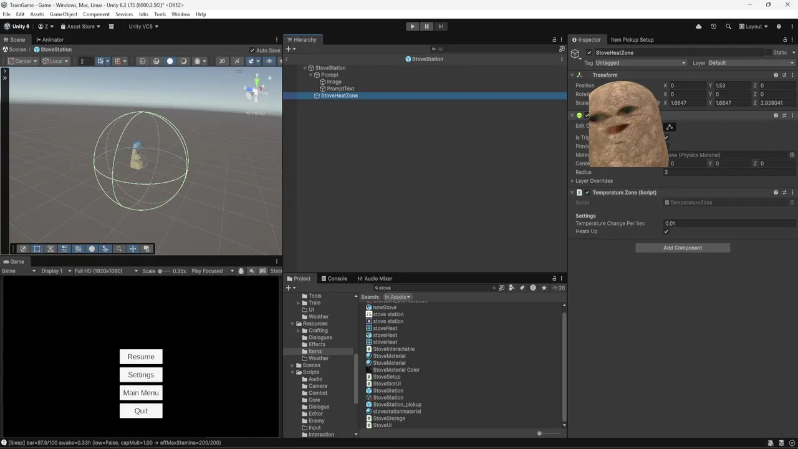This screenshot has width=798, height=449.
Task: Click the Quit button in Game view
Action: click(x=141, y=411)
